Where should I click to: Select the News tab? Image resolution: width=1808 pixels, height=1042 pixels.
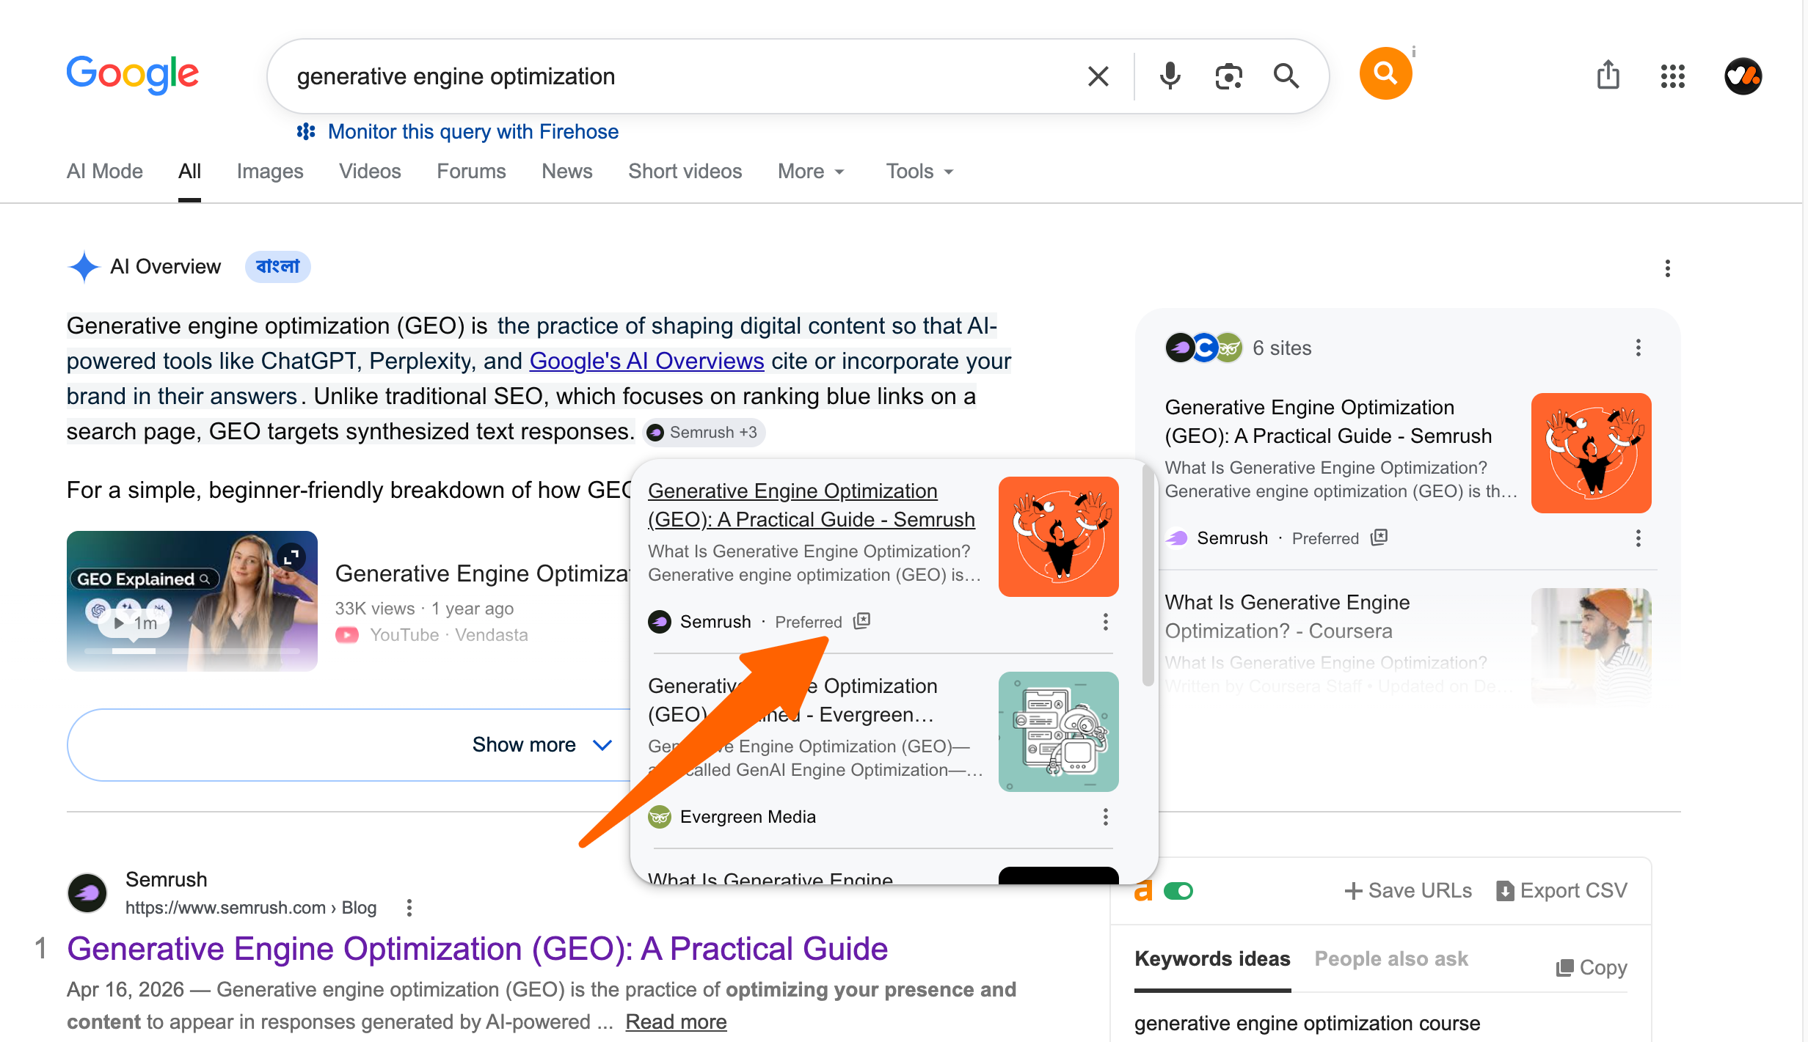click(x=566, y=172)
